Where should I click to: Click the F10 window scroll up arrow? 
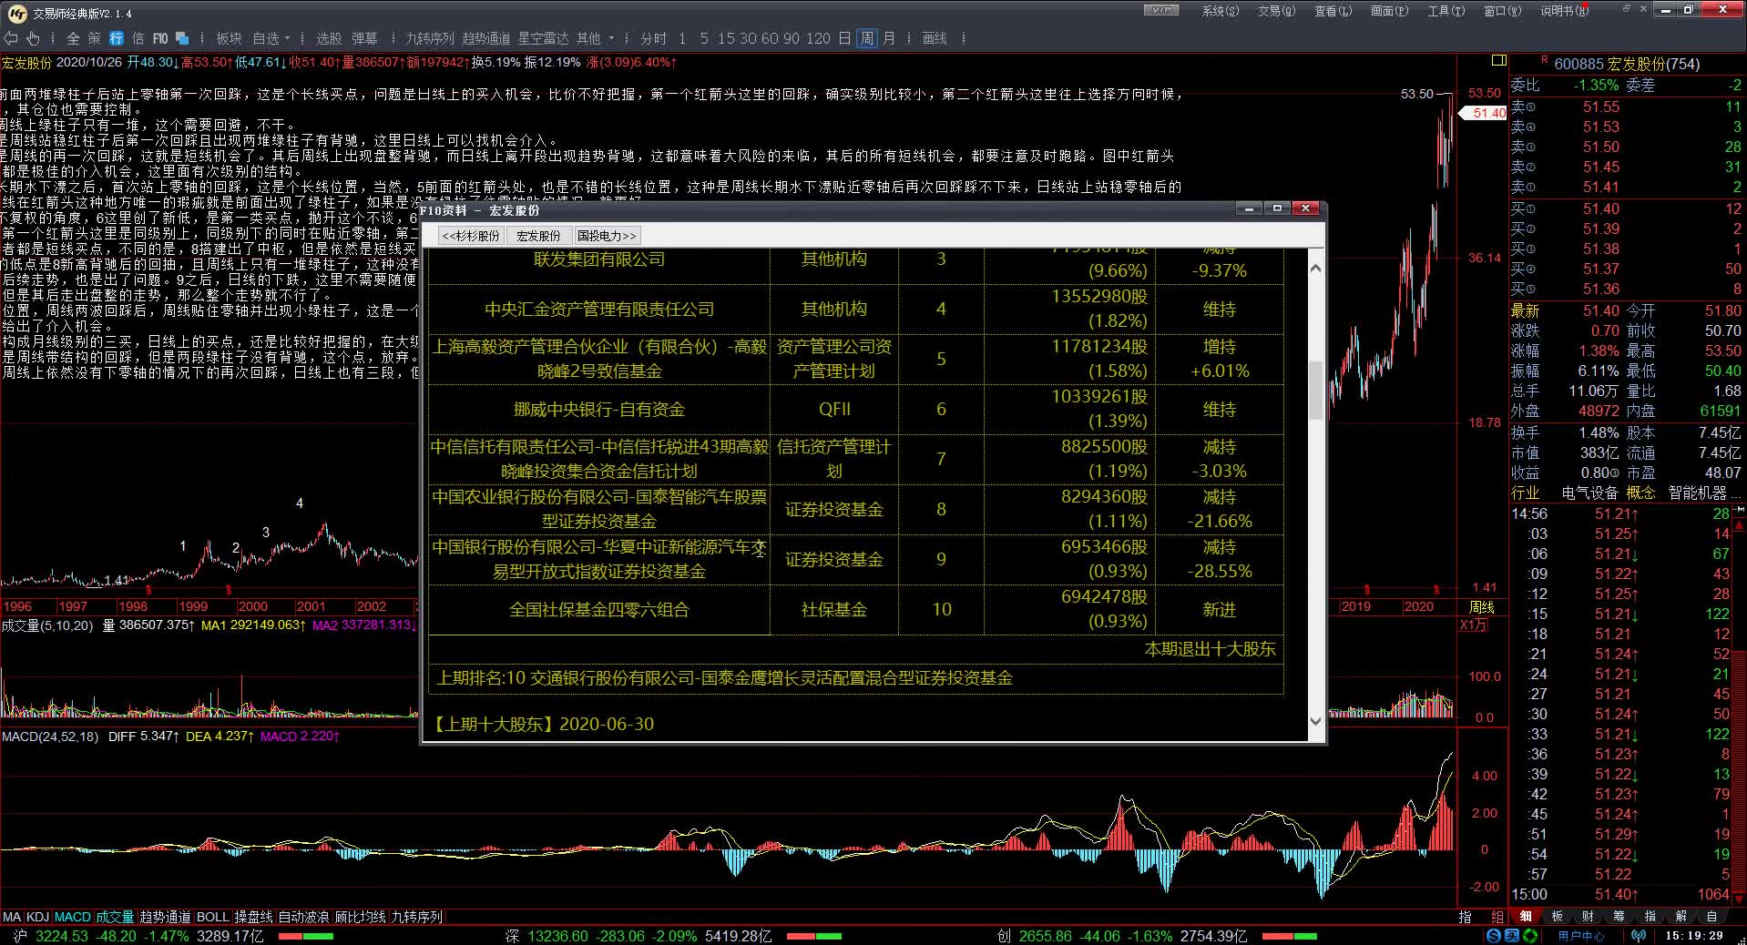[x=1315, y=267]
